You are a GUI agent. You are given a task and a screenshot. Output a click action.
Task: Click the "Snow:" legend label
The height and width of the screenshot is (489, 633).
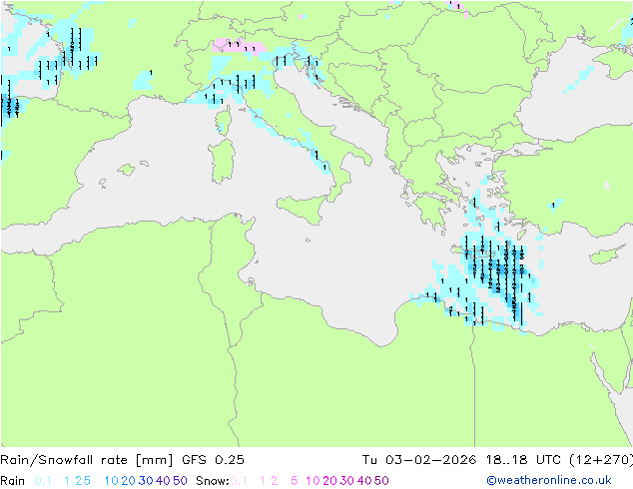[x=213, y=481]
